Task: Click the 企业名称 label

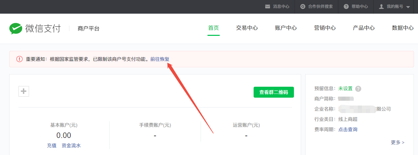Action: click(324, 109)
